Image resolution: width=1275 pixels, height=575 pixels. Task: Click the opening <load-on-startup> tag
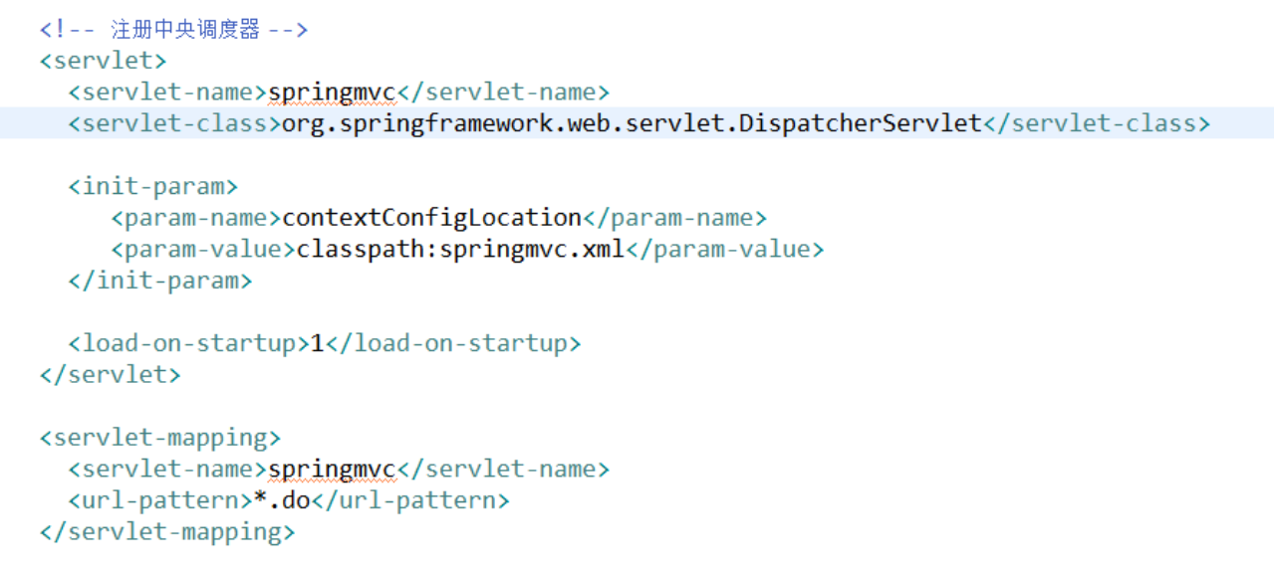pos(189,343)
